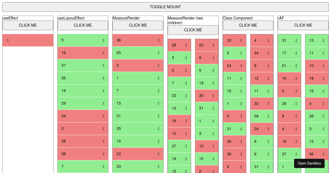Click the TOGGLE MOUNT button
The height and width of the screenshot is (173, 331).
(165, 7)
